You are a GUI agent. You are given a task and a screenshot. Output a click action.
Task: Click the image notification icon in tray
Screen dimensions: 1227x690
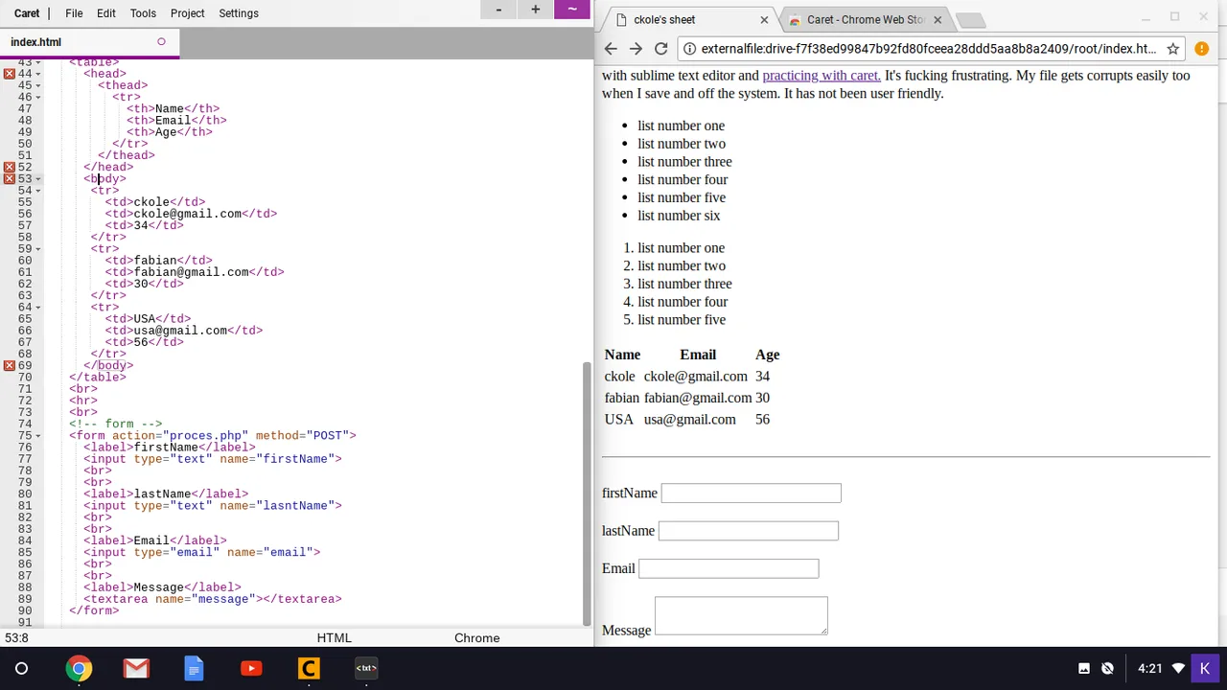[1084, 669]
